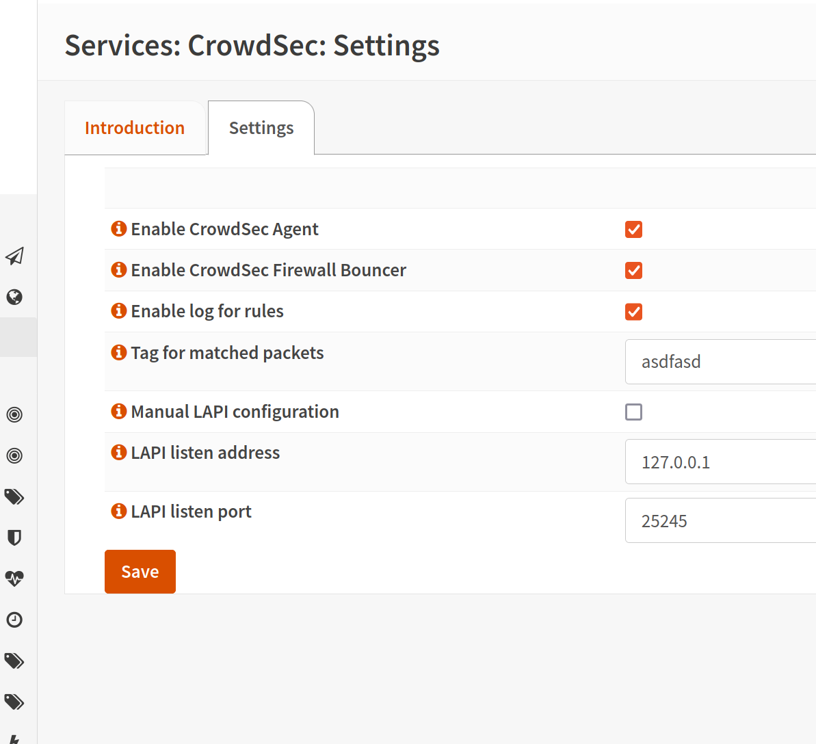Click the LAPI listen port label
Image resolution: width=816 pixels, height=744 pixels.
pos(191,512)
